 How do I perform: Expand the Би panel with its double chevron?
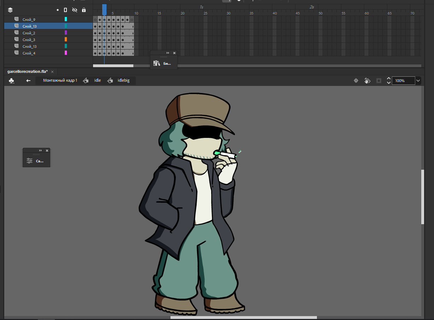coord(167,53)
